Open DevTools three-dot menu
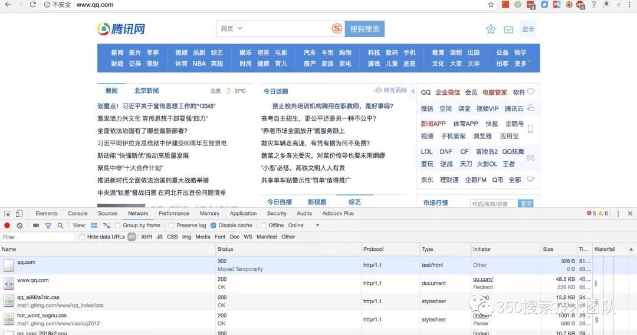 point(618,213)
